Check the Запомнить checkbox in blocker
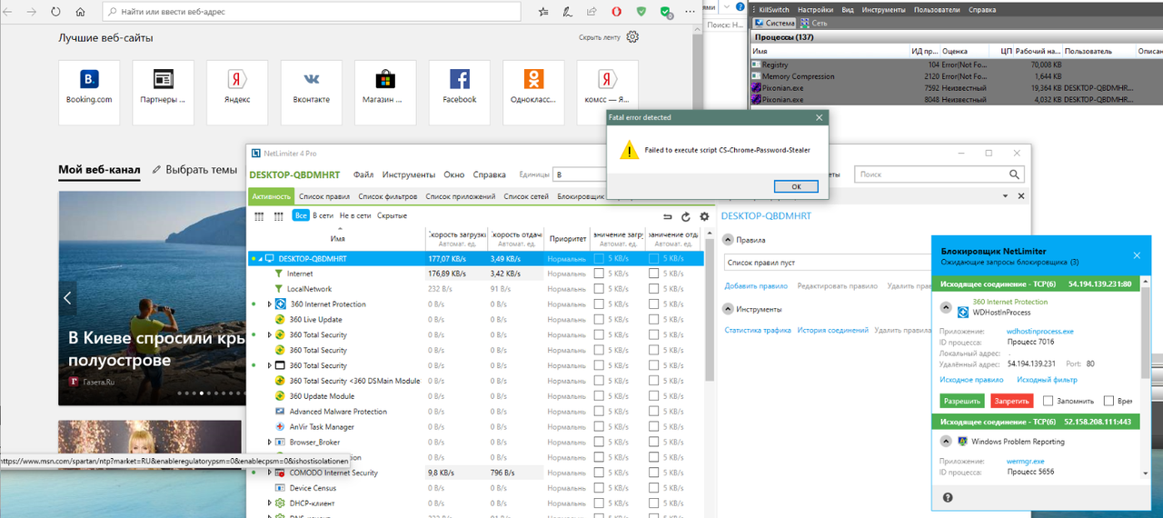Image resolution: width=1163 pixels, height=518 pixels. (1049, 401)
